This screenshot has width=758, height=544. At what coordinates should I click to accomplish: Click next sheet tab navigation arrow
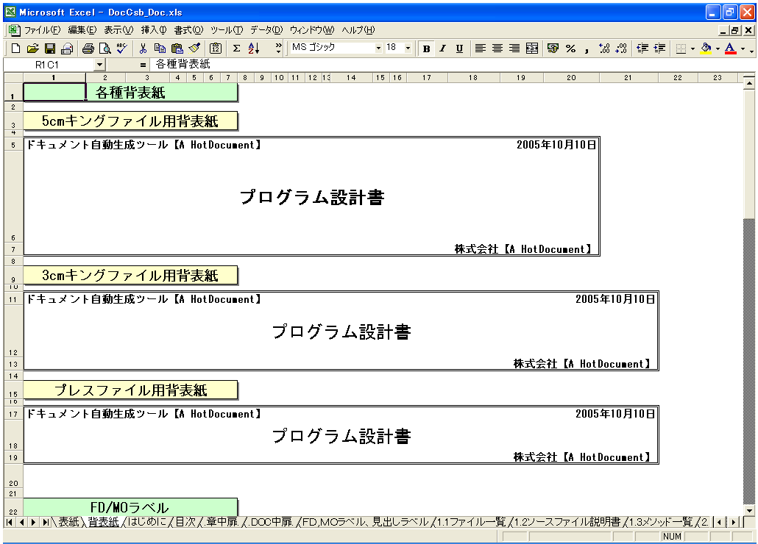(x=33, y=522)
